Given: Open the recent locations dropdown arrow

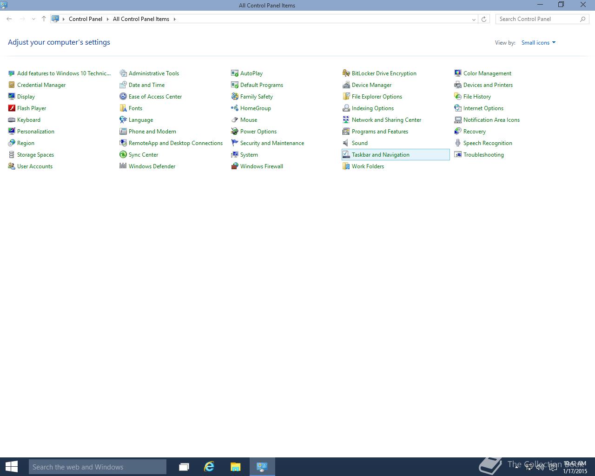Looking at the screenshot, I should pyautogui.click(x=33, y=19).
